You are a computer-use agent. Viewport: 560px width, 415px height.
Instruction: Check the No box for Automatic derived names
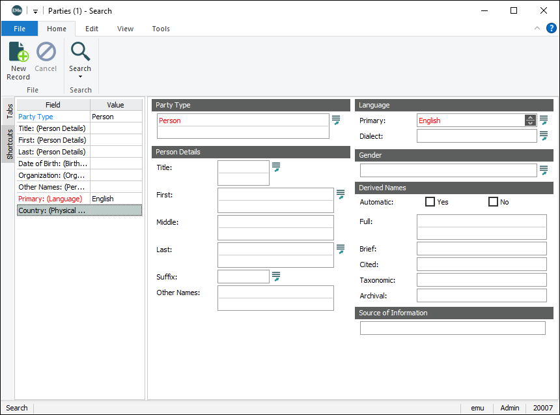(493, 201)
